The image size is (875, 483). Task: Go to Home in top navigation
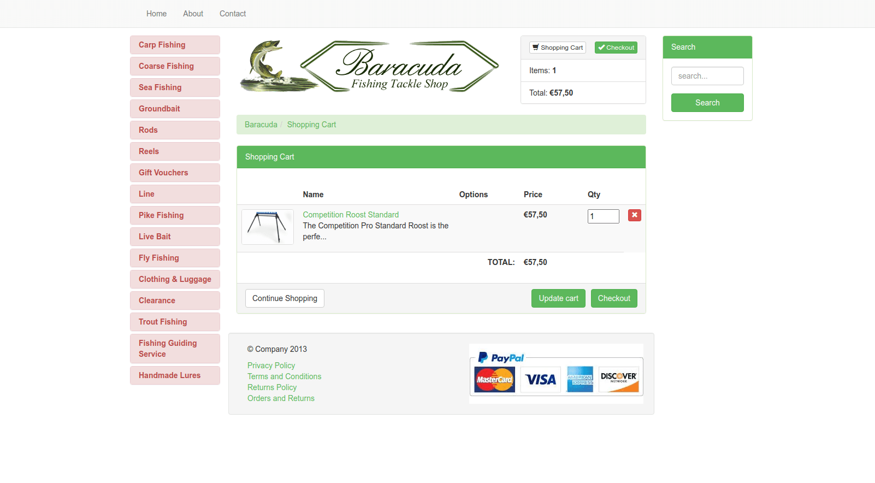(156, 14)
